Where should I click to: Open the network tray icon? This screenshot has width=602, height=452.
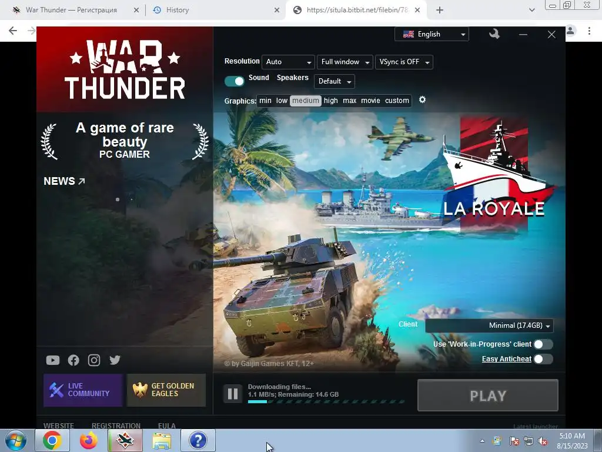[x=529, y=441]
